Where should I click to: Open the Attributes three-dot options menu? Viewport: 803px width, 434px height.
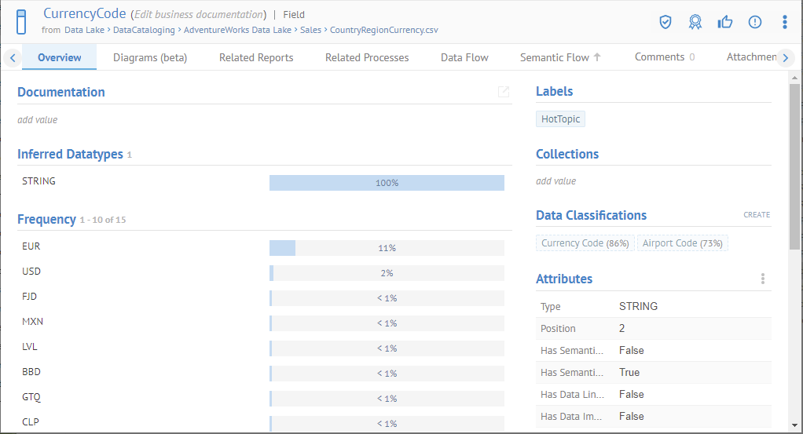pos(762,279)
